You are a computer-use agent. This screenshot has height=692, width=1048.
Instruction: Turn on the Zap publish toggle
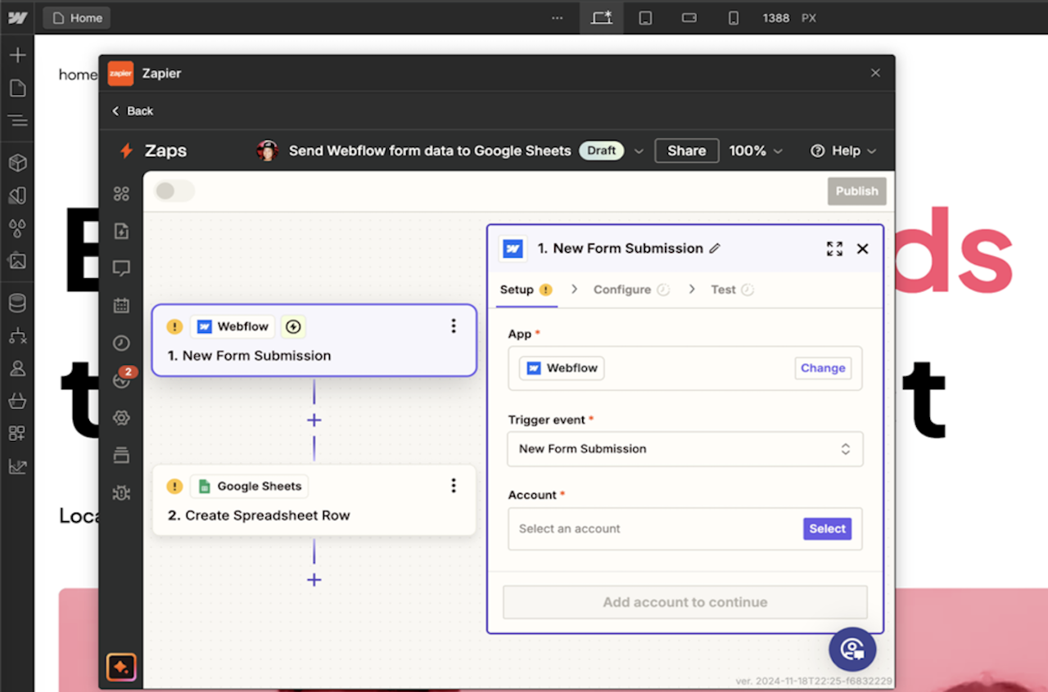point(174,191)
